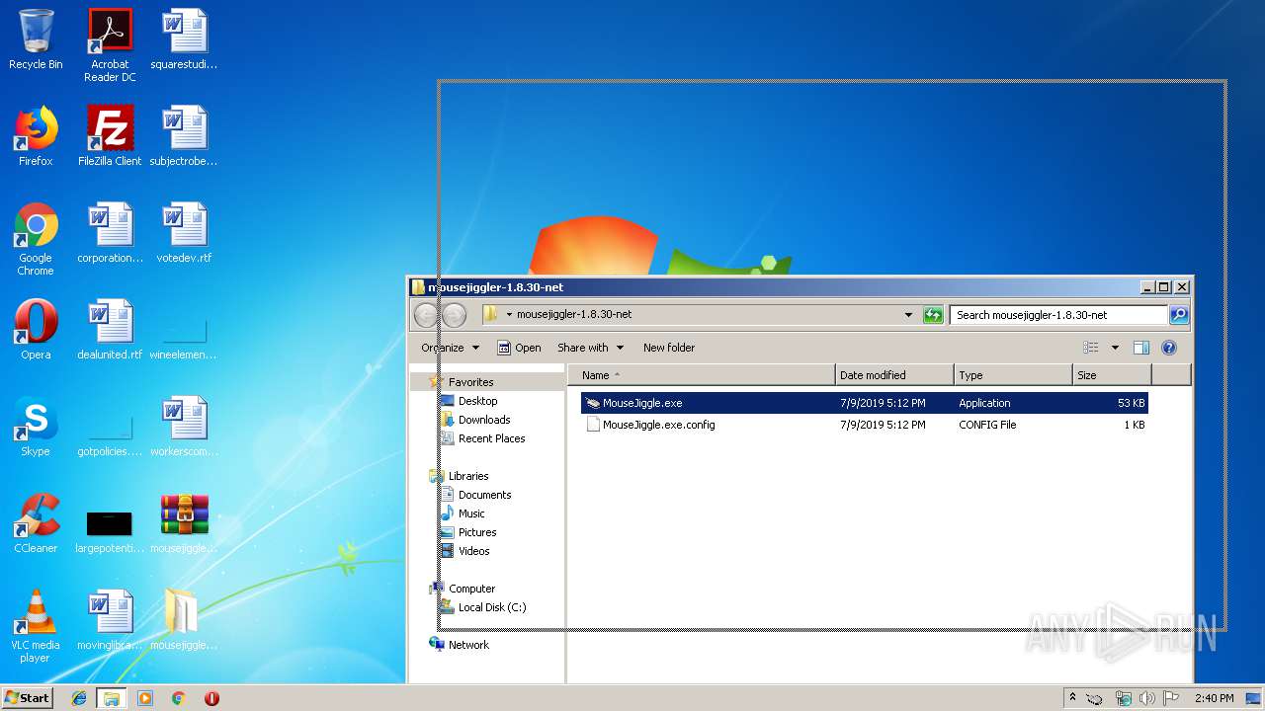Image resolution: width=1265 pixels, height=711 pixels.
Task: Click the Start button
Action: (x=28, y=698)
